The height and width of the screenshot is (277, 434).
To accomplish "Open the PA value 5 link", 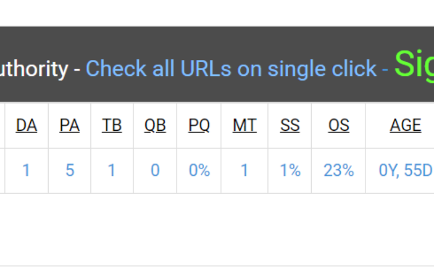I will [x=70, y=170].
